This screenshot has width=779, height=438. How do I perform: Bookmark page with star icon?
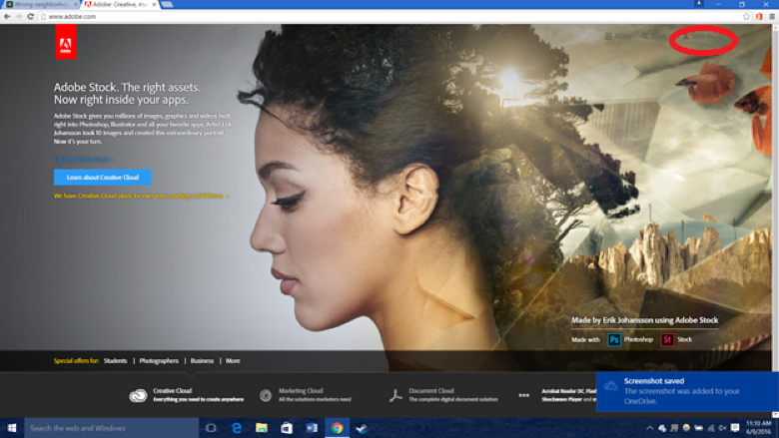pos(746,16)
